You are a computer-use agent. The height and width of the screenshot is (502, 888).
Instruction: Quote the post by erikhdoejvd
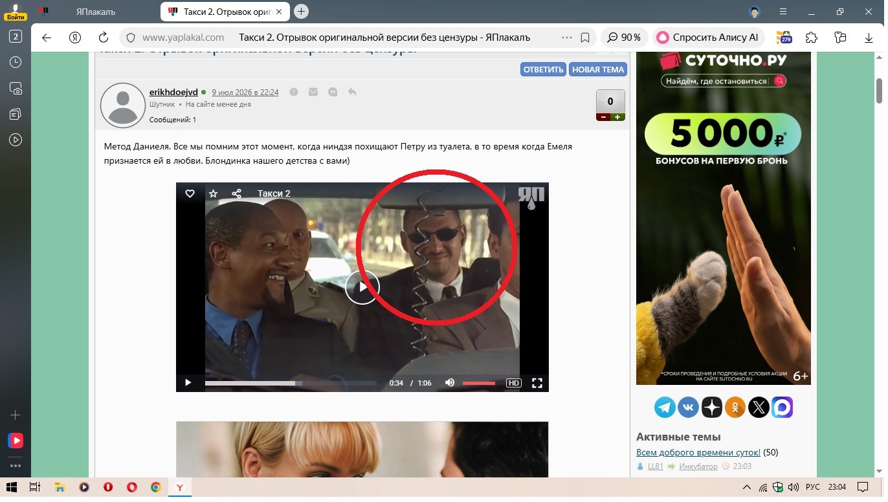[333, 93]
